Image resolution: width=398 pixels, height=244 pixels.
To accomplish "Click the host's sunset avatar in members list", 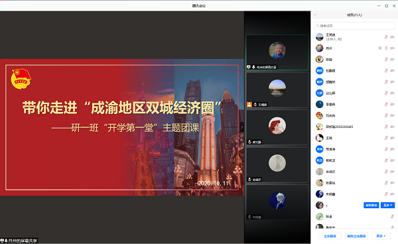I will tap(320, 36).
